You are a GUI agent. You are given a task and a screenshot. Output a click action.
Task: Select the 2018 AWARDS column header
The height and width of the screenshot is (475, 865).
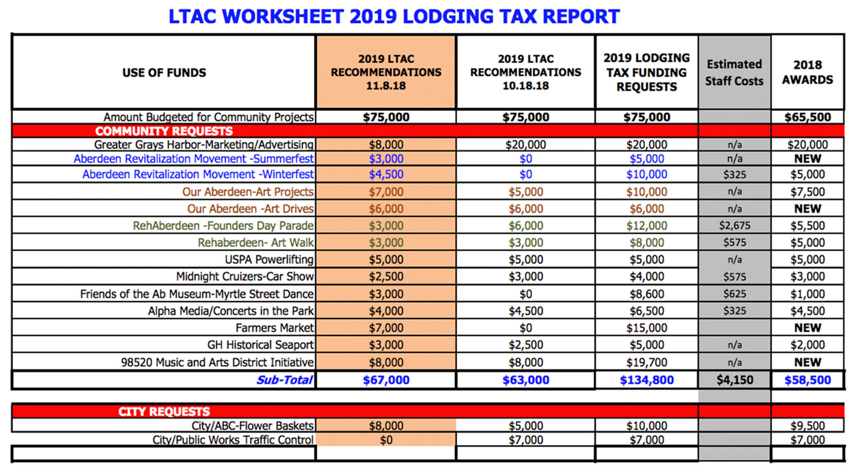coord(807,72)
